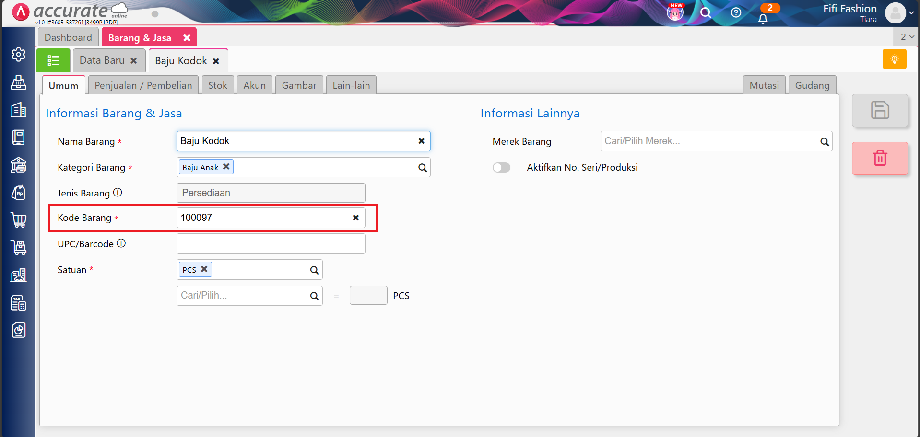
Task: Open Satuan unit search dropdown
Action: click(314, 270)
